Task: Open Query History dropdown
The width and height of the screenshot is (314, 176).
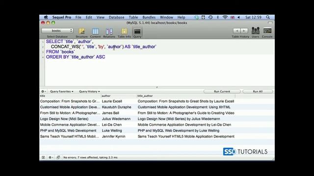Action: click(89, 91)
